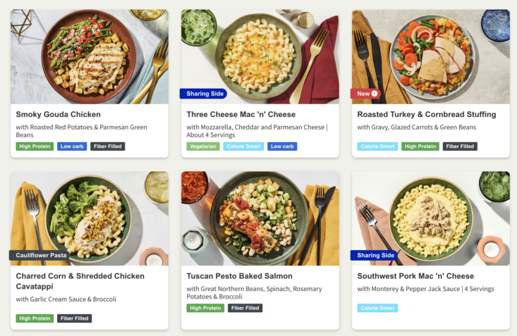Select Low carb tag on Smoky Gouda Chicken
Viewport: 517px width, 336px height.
(x=72, y=147)
